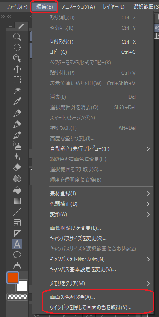
Task: Open the ファイル(F) menu
Action: [17, 7]
